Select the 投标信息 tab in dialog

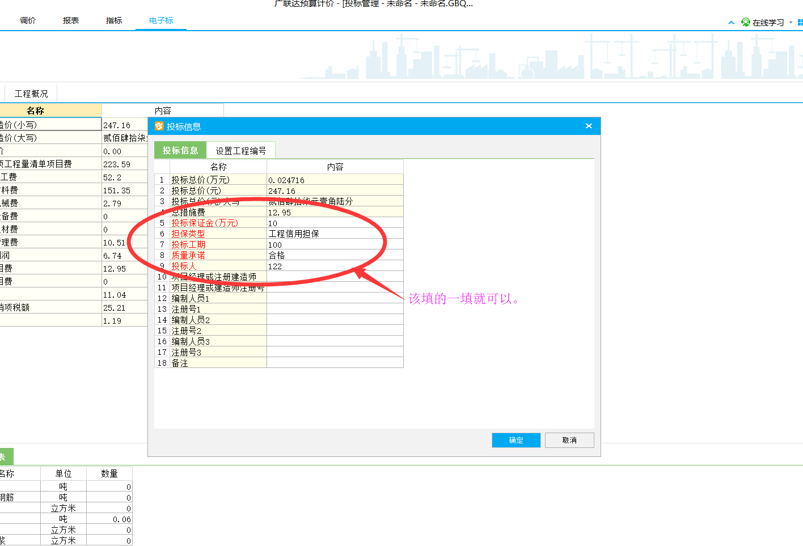point(180,150)
